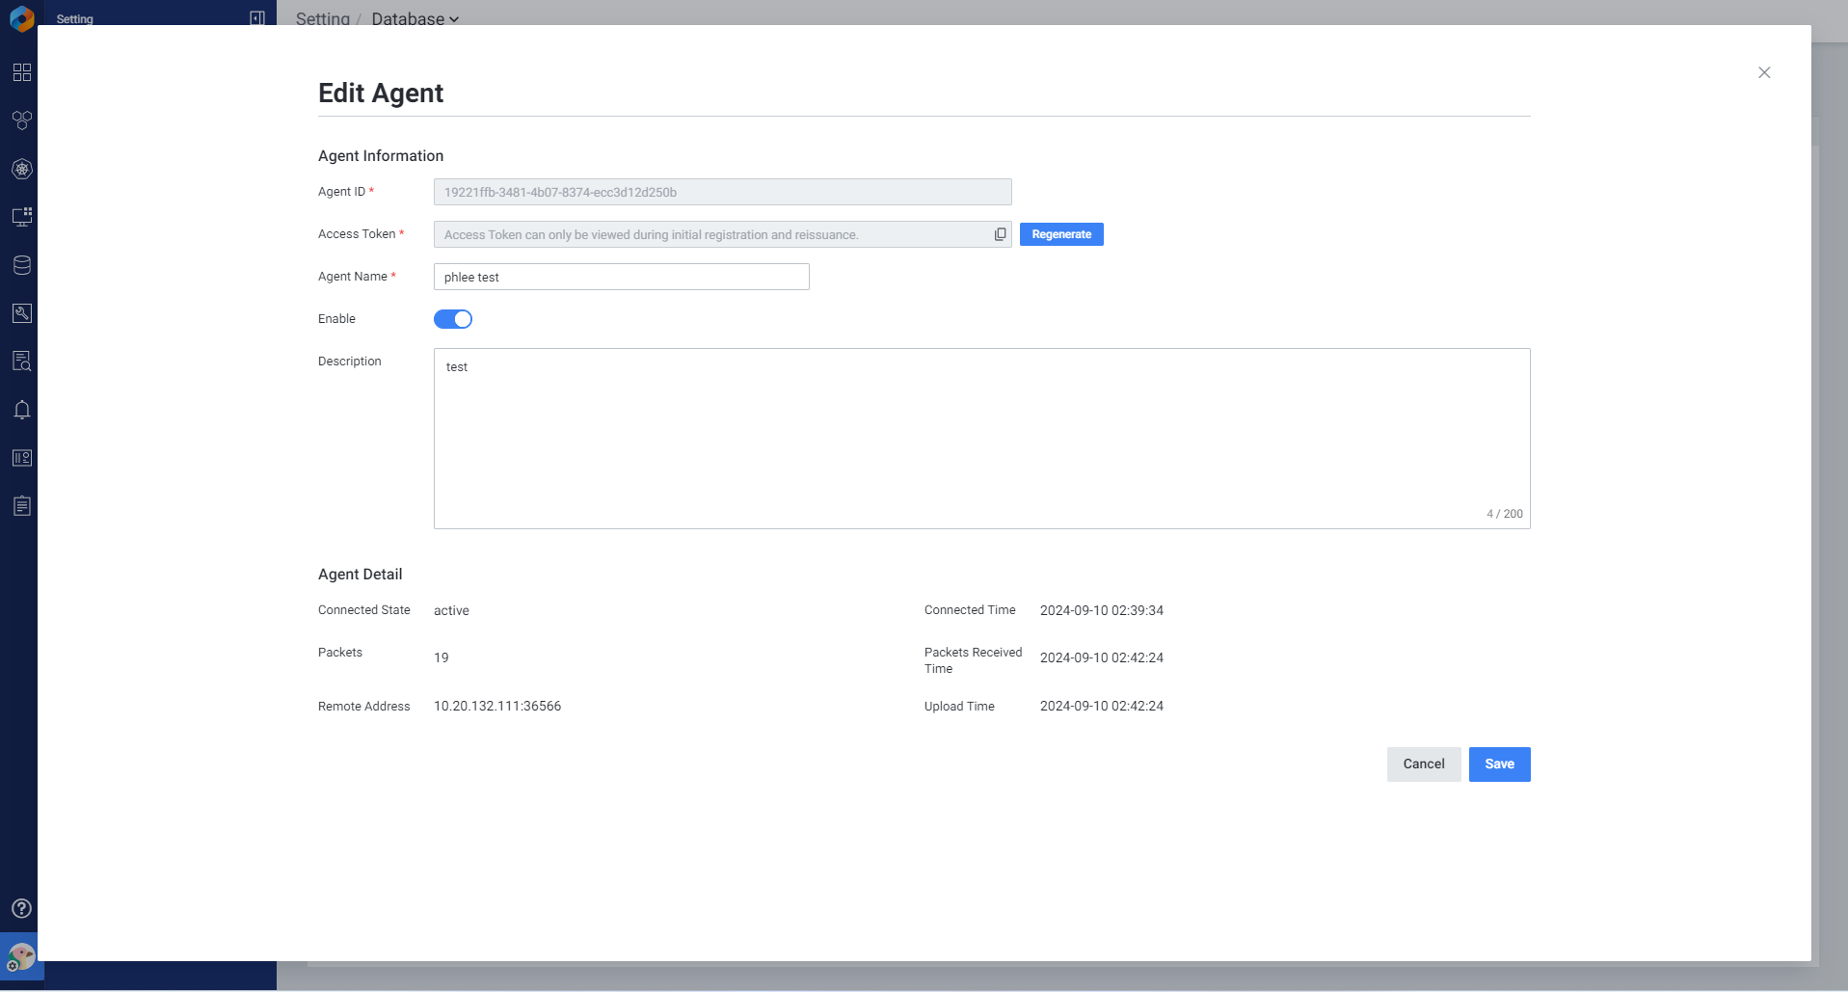Toggle the Enable switch off
Viewport: 1848px width, 992px height.
click(x=453, y=319)
